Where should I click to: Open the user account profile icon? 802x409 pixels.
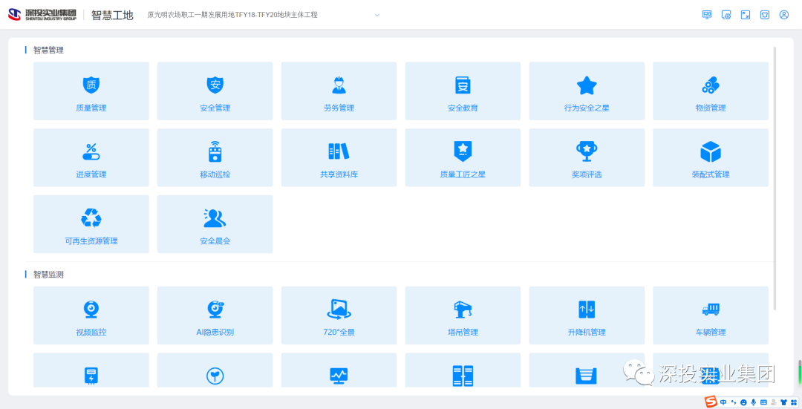click(x=783, y=15)
